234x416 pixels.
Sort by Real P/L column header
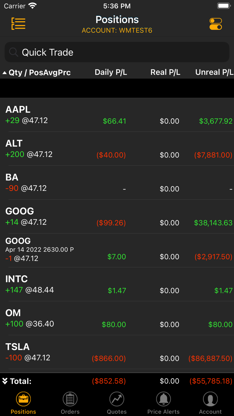pyautogui.click(x=165, y=72)
